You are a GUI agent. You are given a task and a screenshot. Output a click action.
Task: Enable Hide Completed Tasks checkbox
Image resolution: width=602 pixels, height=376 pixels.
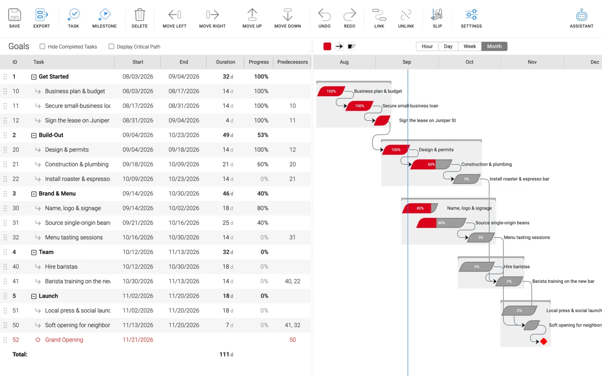click(x=42, y=46)
